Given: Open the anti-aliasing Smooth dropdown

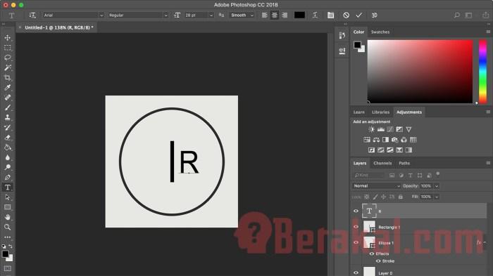Looking at the screenshot, I should point(242,15).
